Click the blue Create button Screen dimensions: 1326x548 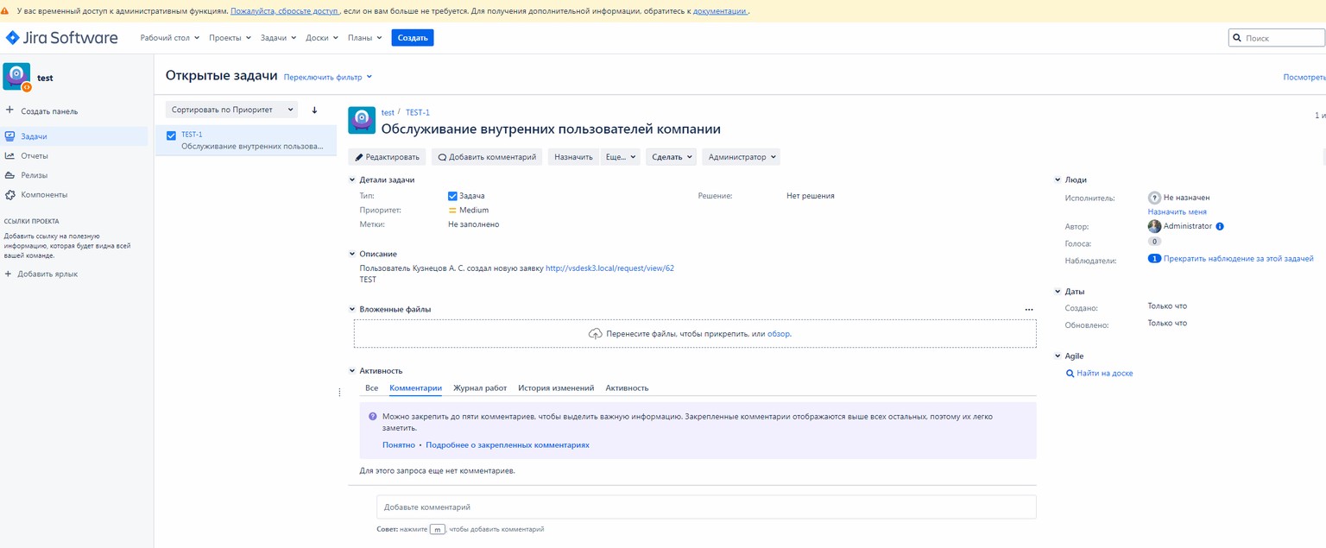(x=413, y=38)
